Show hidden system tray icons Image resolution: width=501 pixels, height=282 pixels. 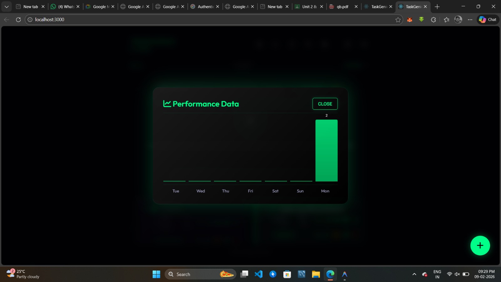coord(414,274)
